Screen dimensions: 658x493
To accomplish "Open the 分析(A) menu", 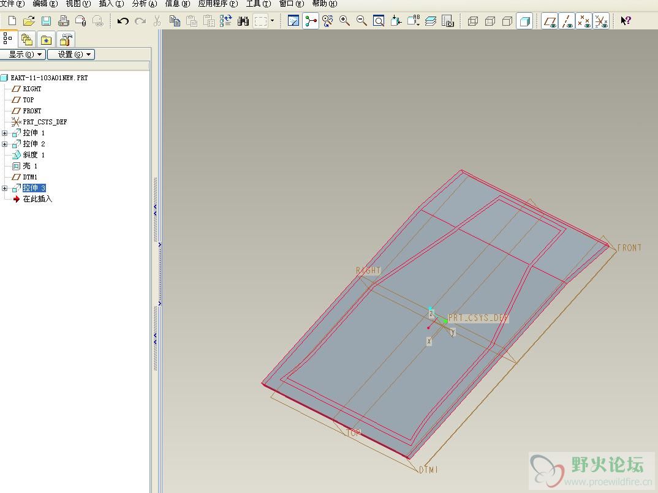I will coord(145,4).
